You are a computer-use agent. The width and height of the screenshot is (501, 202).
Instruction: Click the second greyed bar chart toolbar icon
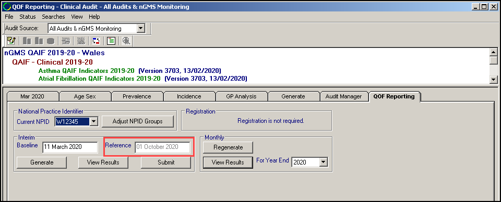39,41
